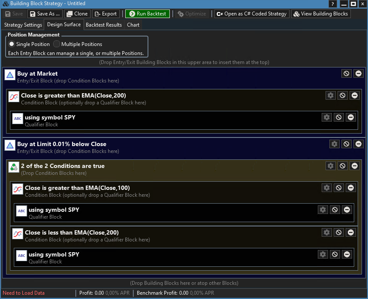Disable the Buy at Market block

[x=346, y=73]
